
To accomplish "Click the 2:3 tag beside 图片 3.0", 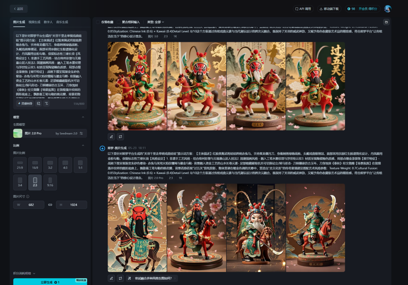I will click(x=165, y=36).
